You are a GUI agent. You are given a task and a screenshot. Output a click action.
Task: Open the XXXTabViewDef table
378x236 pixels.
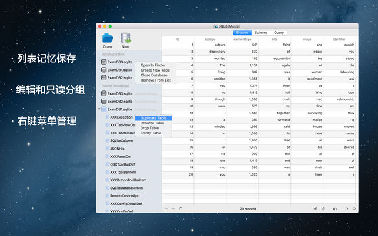tap(123, 125)
